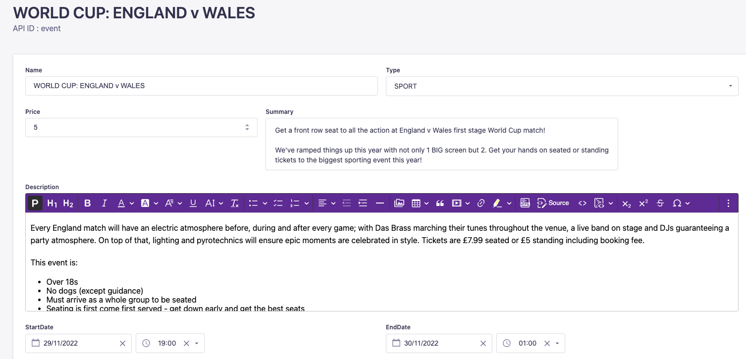Click the remove formatting icon
This screenshot has width=746, height=359.
point(235,203)
